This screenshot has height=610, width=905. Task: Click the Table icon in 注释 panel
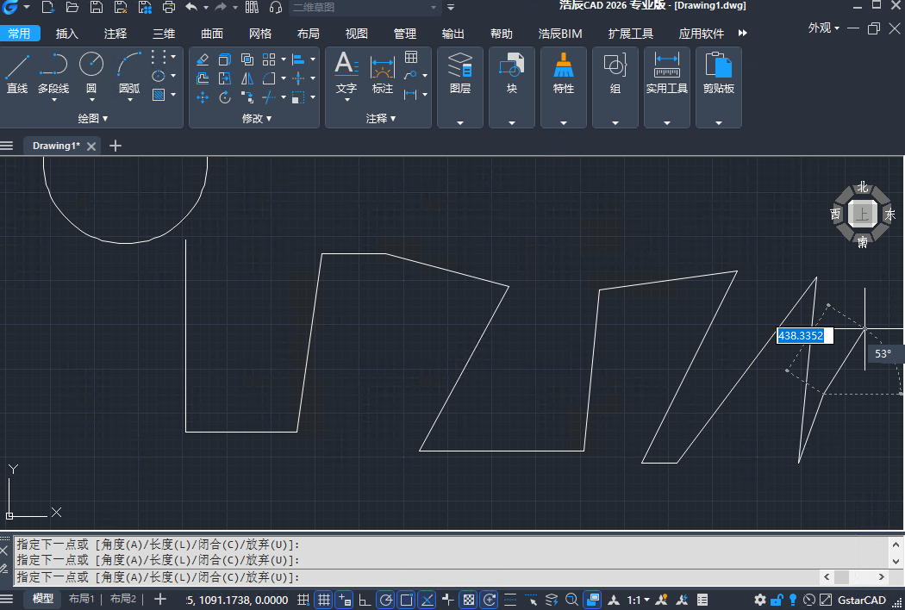pos(411,58)
